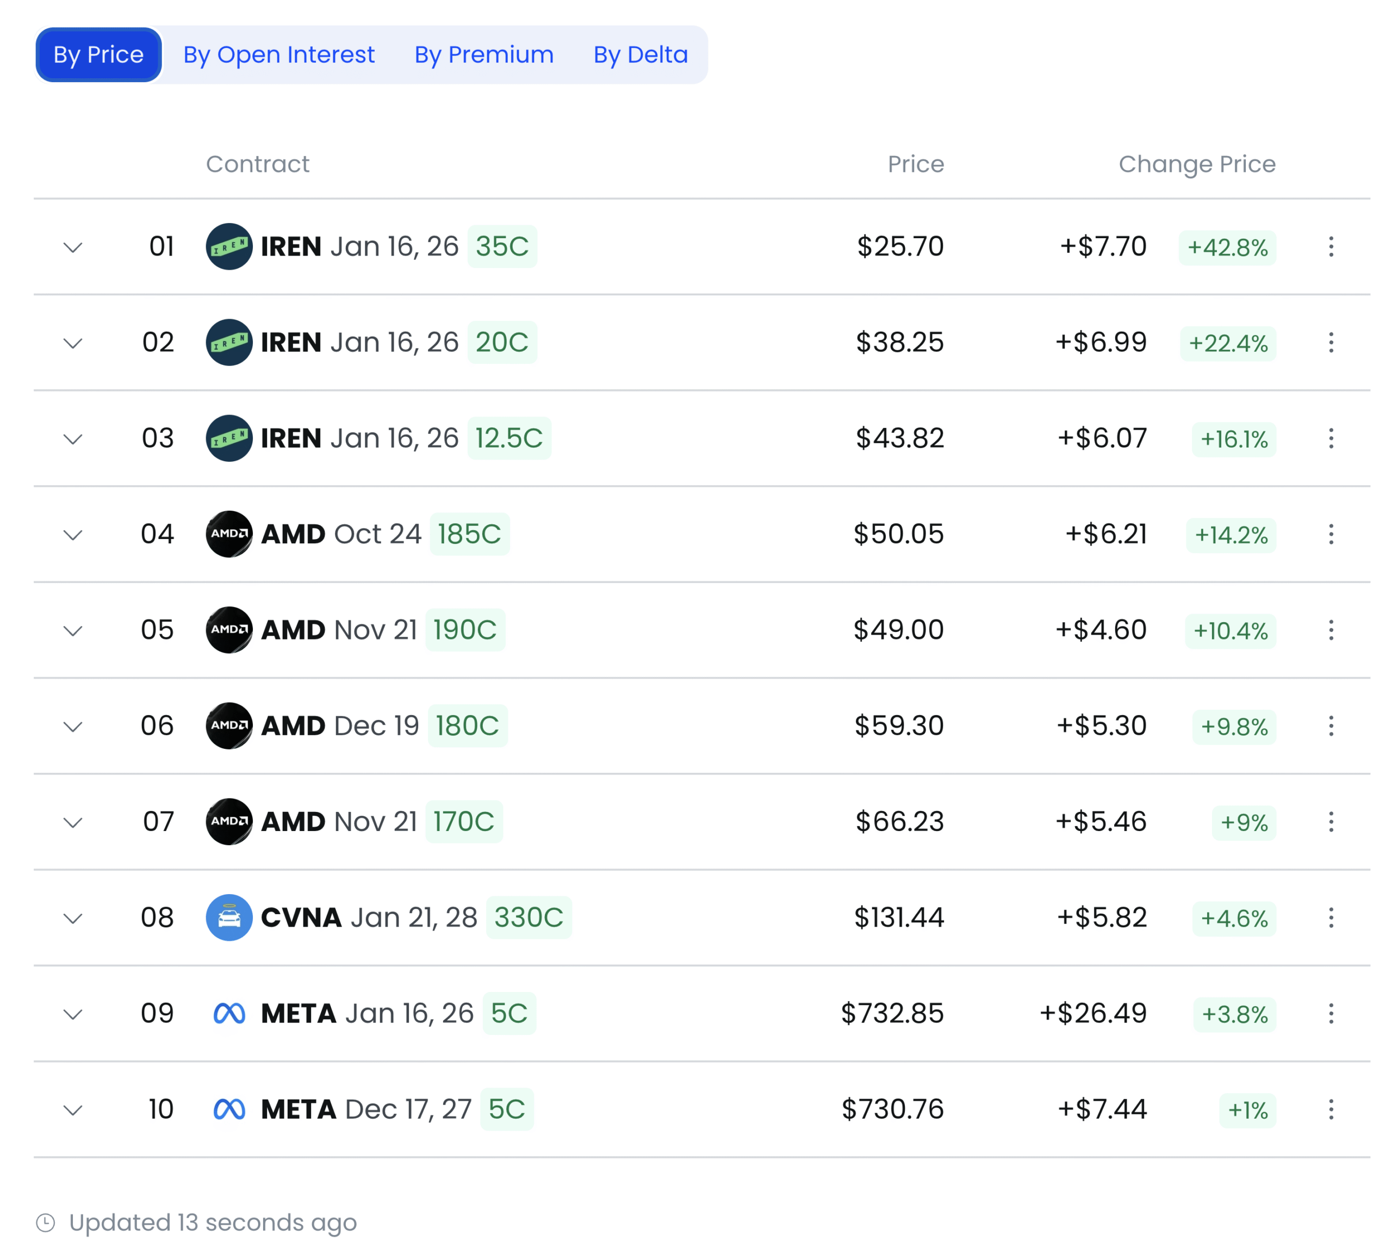This screenshot has width=1392, height=1259.
Task: Click the CVNA car logo icon
Action: pyautogui.click(x=228, y=917)
